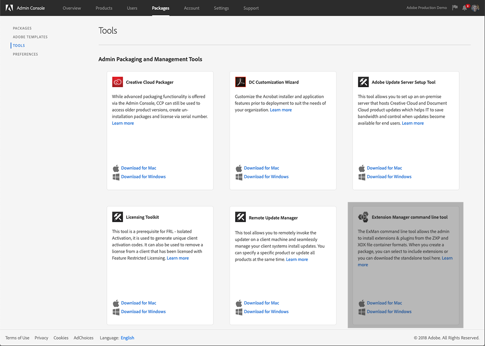485x346 pixels.
Task: Click the Creative Cloud Packager icon
Action: [x=117, y=82]
